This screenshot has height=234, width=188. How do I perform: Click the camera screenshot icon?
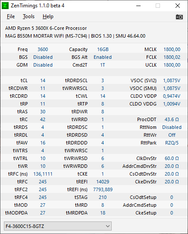(x=179, y=17)
